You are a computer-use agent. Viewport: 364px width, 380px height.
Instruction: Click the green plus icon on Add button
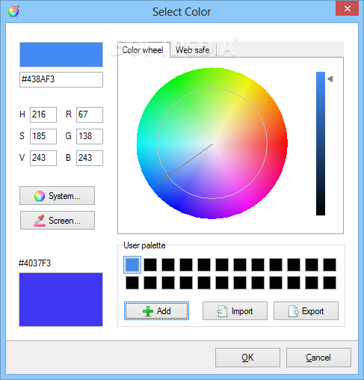pyautogui.click(x=148, y=311)
